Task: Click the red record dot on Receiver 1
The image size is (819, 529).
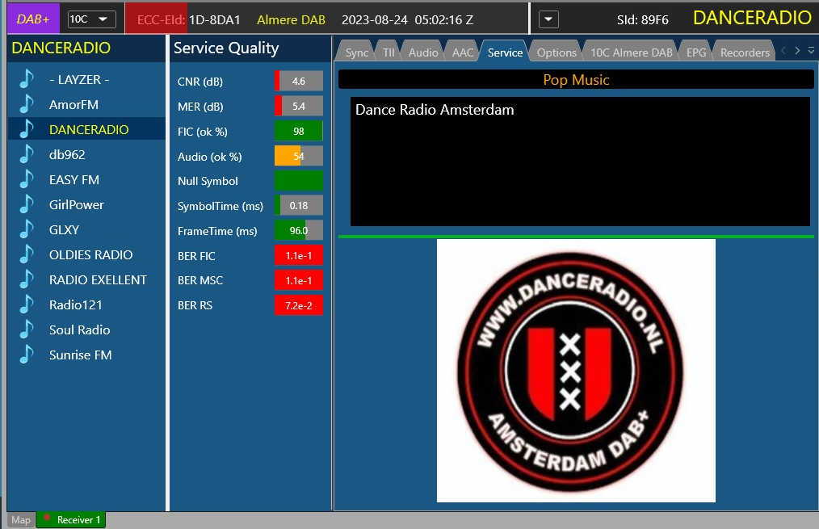Action: pos(47,518)
